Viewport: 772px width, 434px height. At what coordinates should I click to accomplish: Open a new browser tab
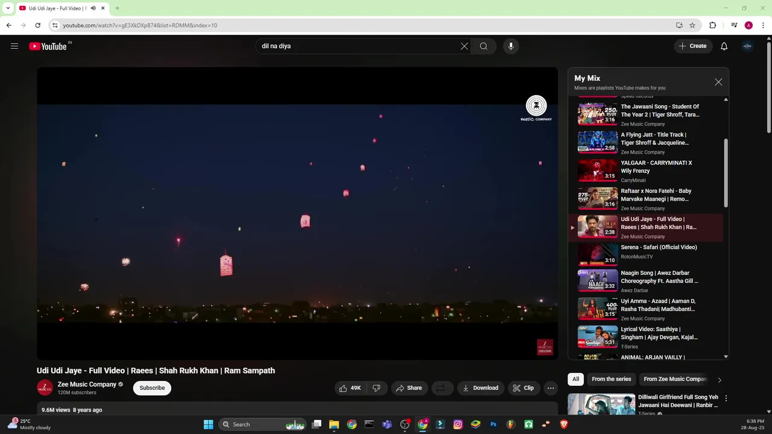coord(117,8)
